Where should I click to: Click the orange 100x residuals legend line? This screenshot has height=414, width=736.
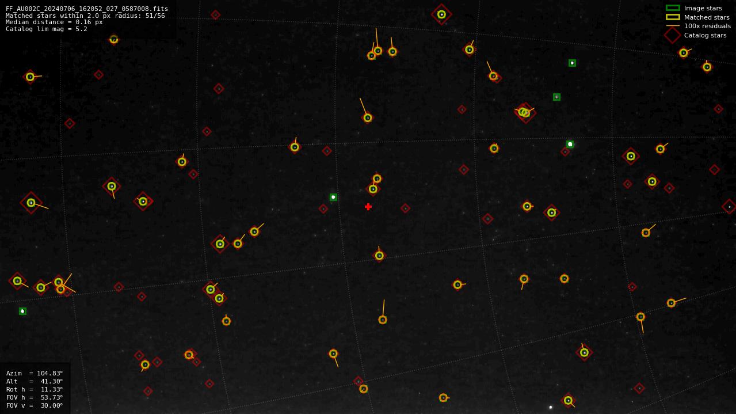[x=673, y=26]
